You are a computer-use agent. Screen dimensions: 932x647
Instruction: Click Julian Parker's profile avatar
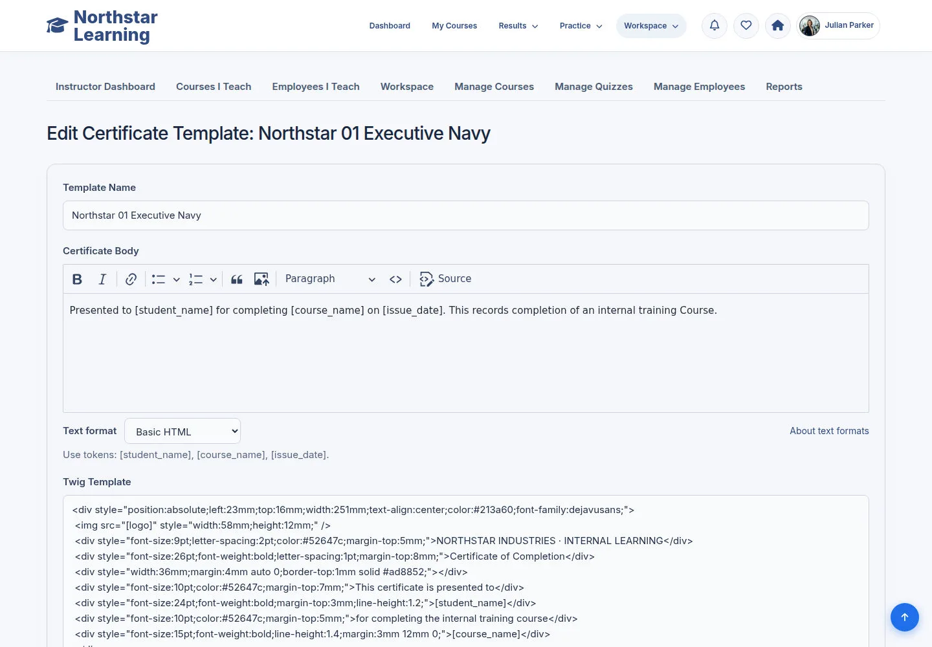coord(810,26)
